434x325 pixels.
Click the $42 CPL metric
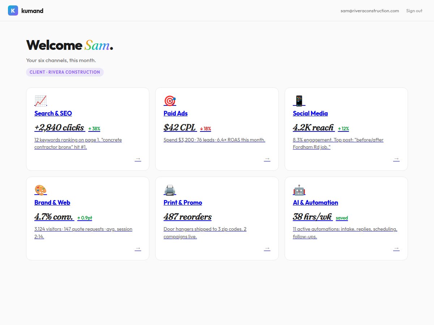point(179,127)
